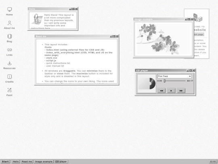Screen dimensions: 218x164
Task: Fast-forward the track in CD player
Action: pyautogui.click(x=181, y=91)
